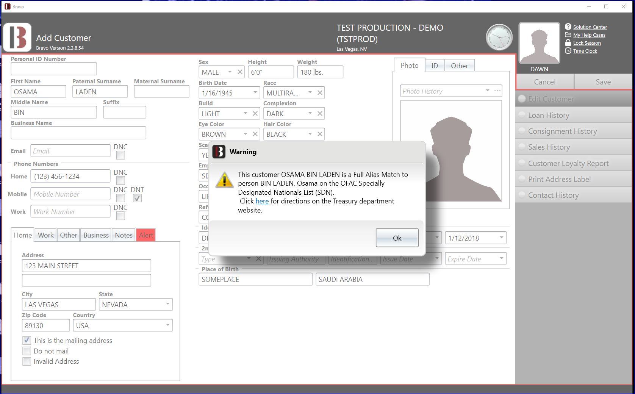
Task: Open Contact History in the side panel
Action: [574, 195]
